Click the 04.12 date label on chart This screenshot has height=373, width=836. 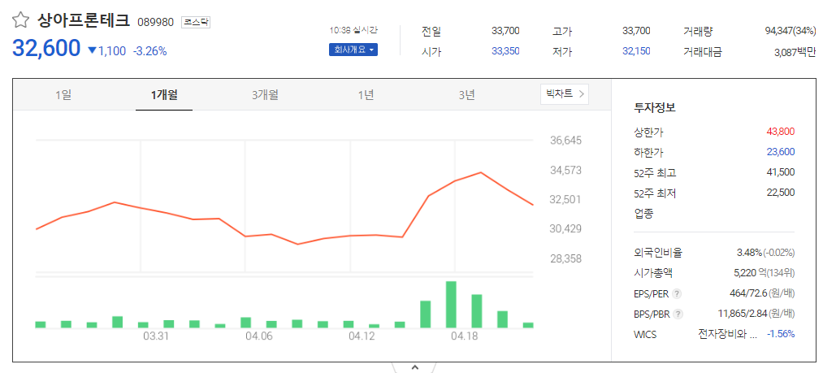(x=362, y=336)
